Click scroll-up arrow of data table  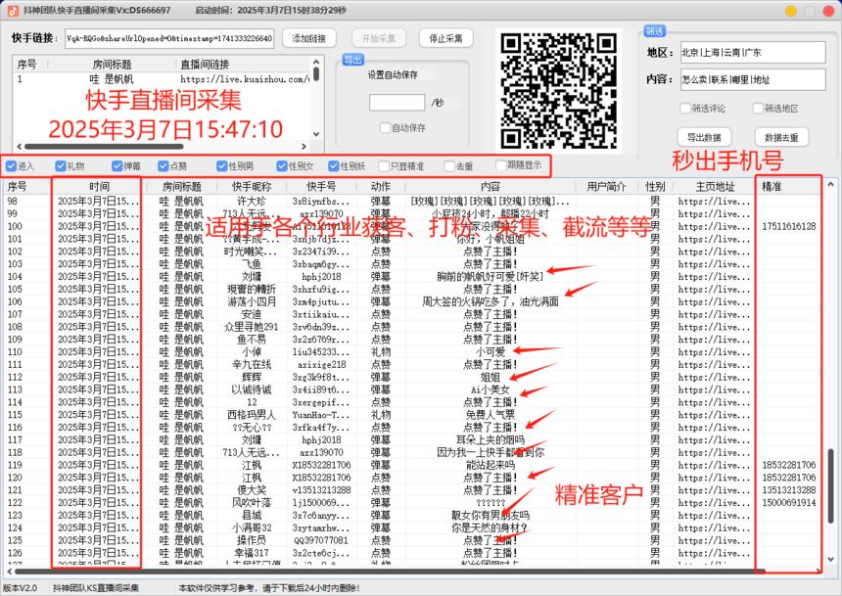click(830, 184)
